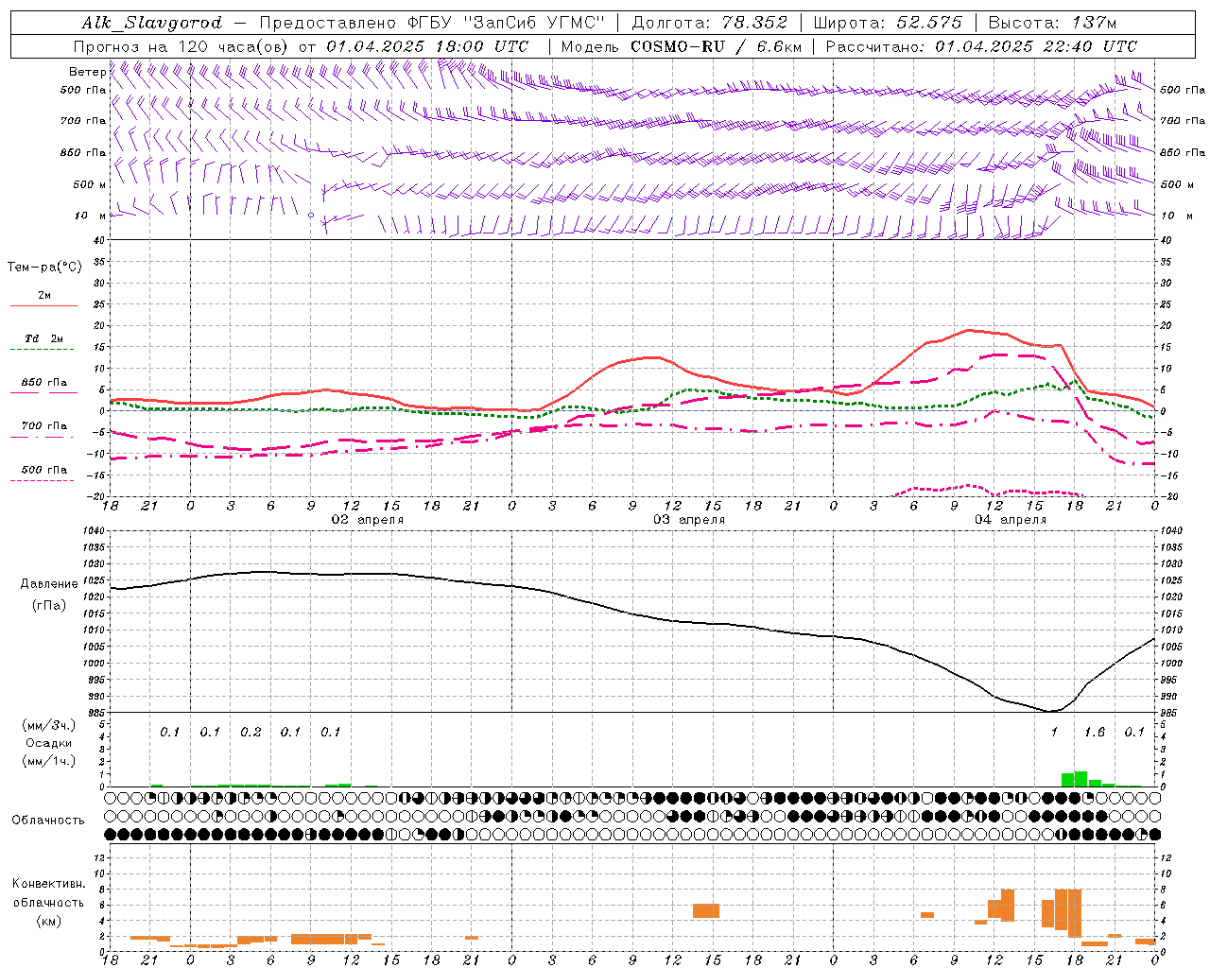The height and width of the screenshot is (968, 1210).
Task: Select the longitude value 78.352
Action: pyautogui.click(x=754, y=23)
